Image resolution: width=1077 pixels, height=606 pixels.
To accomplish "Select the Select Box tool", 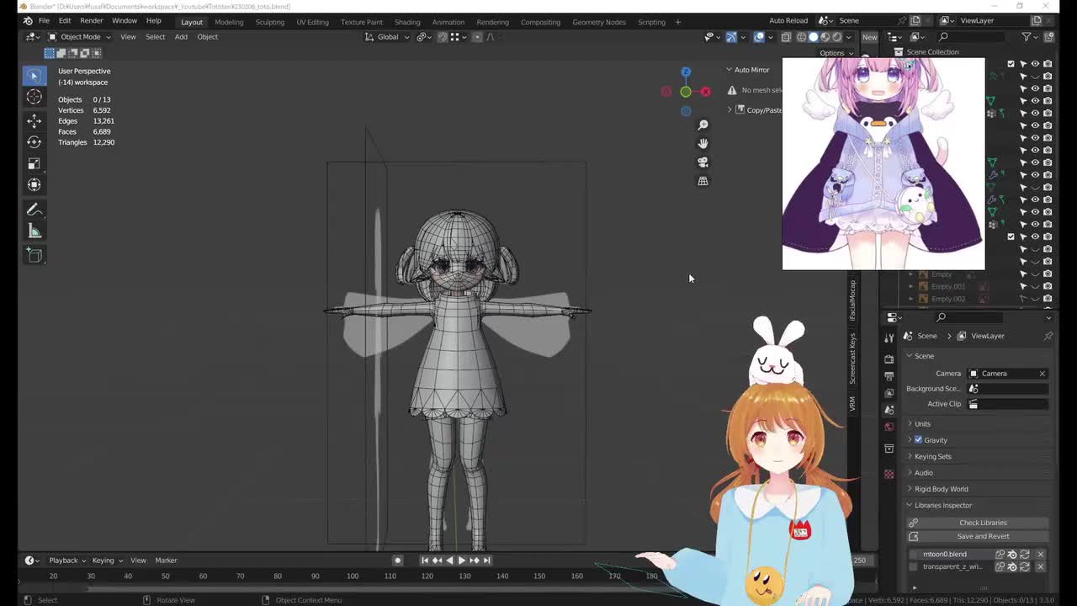I will [34, 76].
